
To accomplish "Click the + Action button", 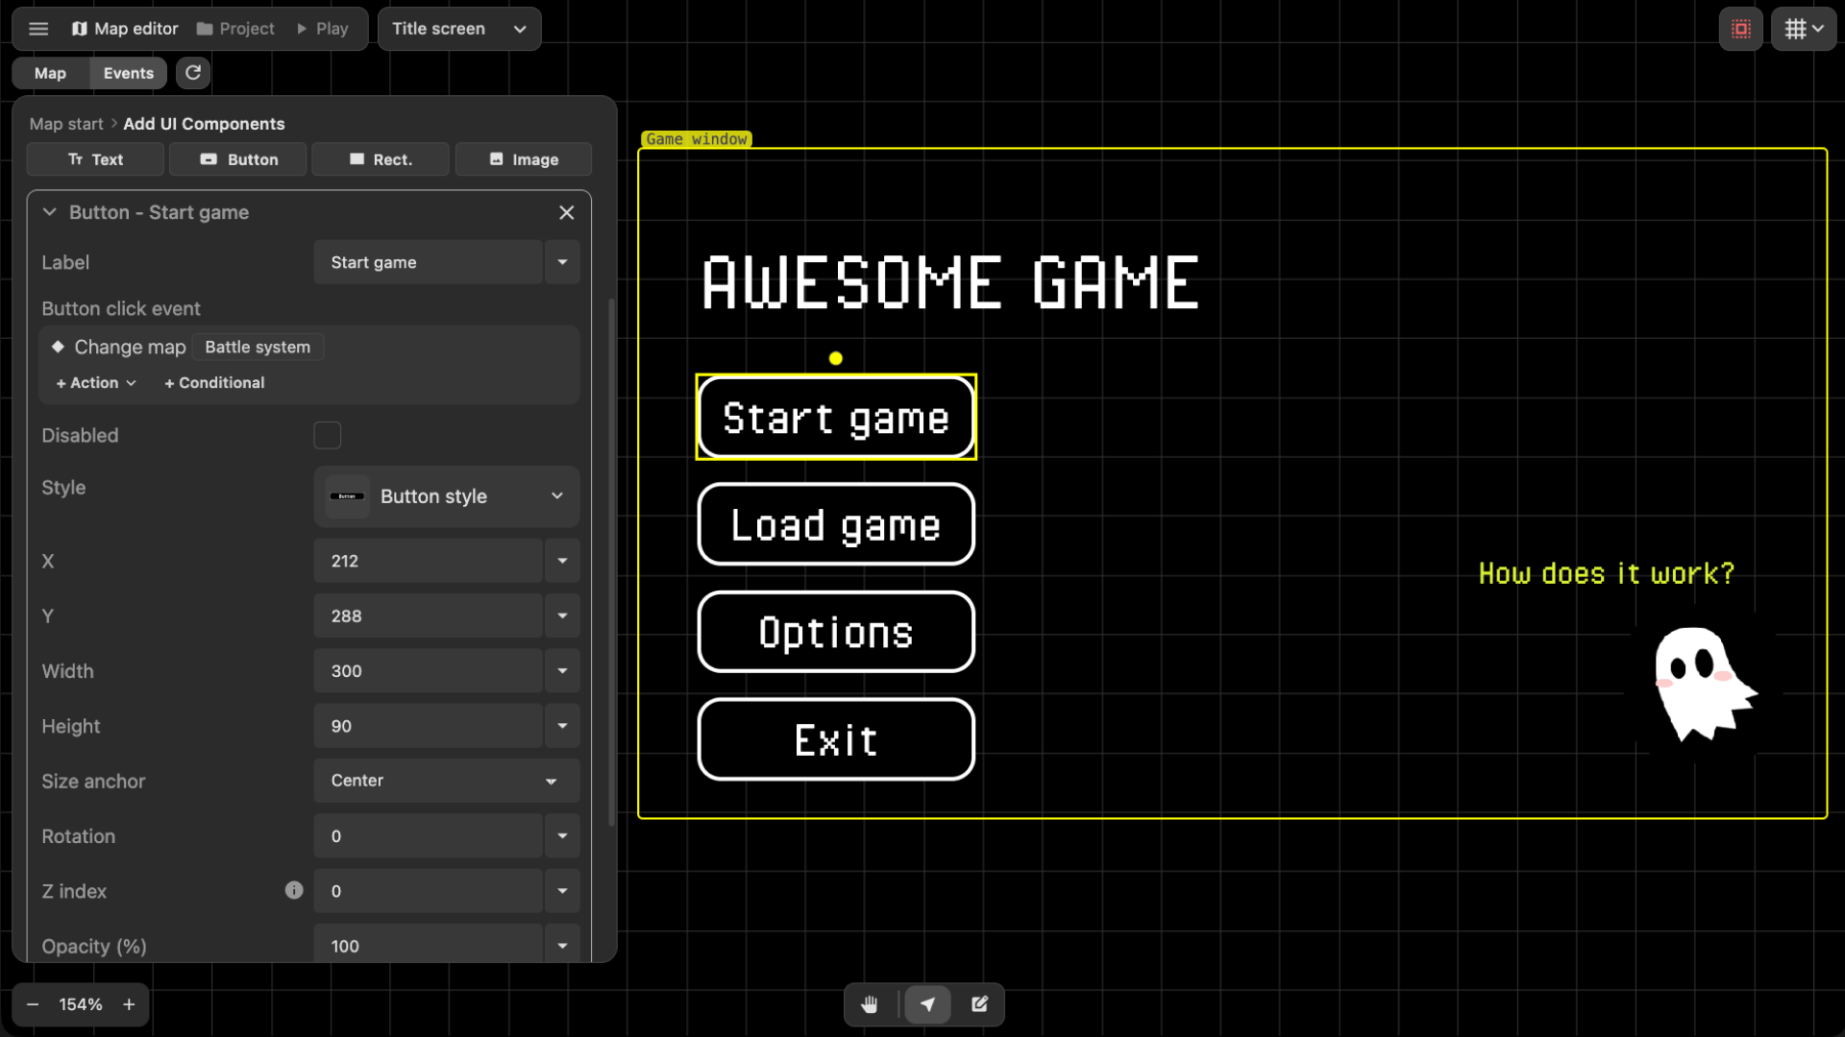I will tap(96, 382).
